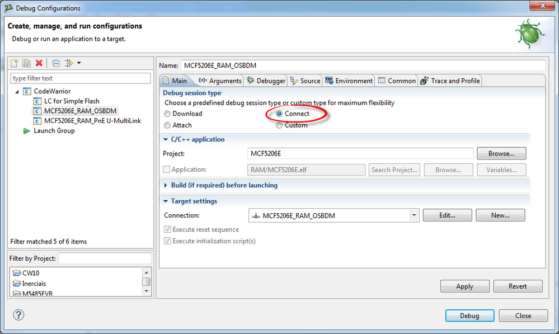This screenshot has width=559, height=334.
Task: Toggle the Application checkbox
Action: pyautogui.click(x=167, y=170)
